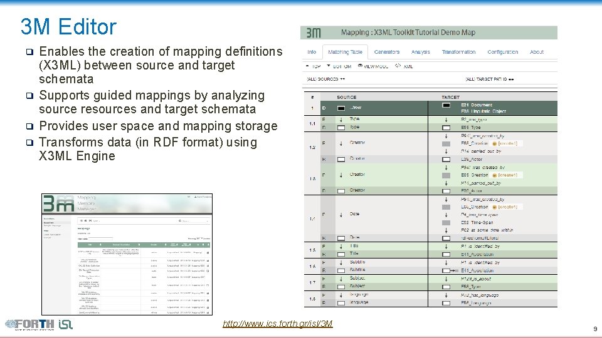Toggle VIEW MODE with eye icon

tap(372, 66)
